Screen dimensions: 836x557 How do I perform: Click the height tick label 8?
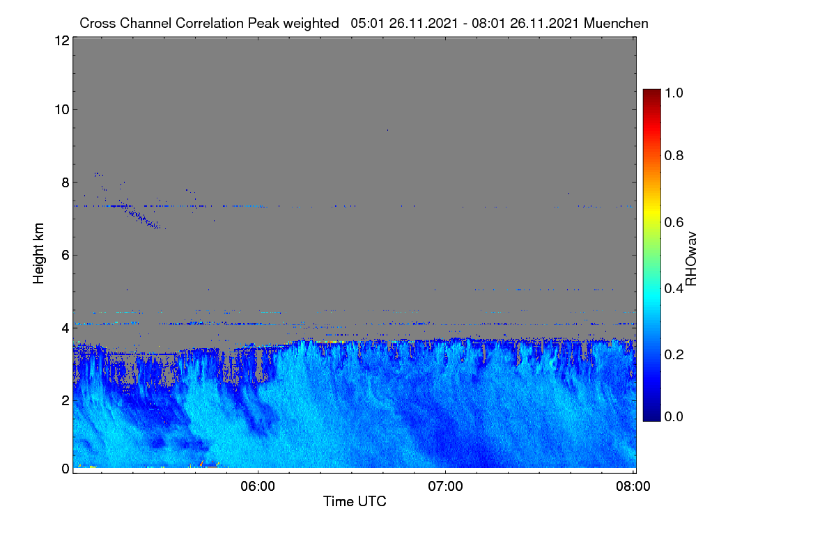click(x=64, y=182)
